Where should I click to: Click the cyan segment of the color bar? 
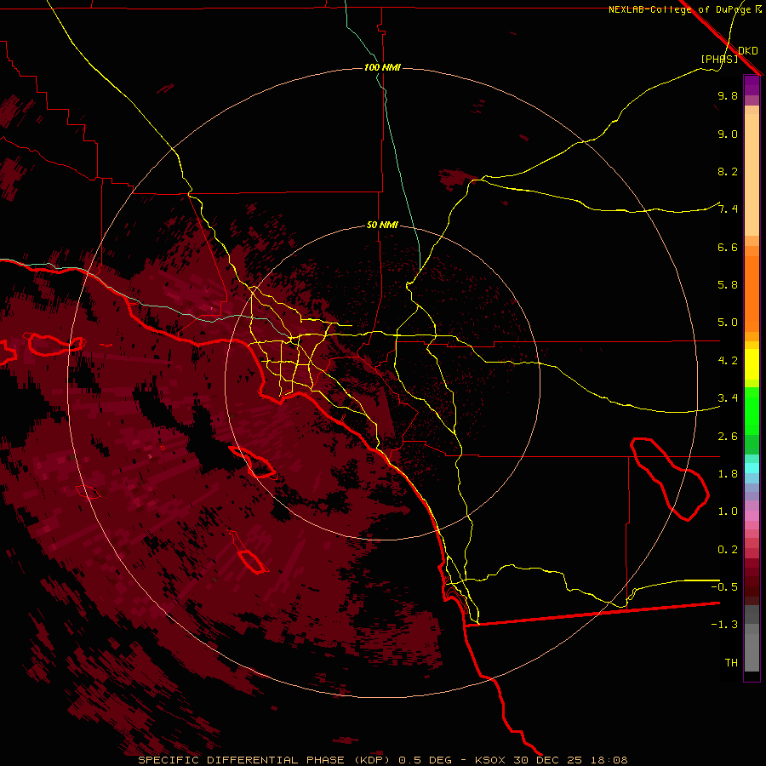point(752,468)
